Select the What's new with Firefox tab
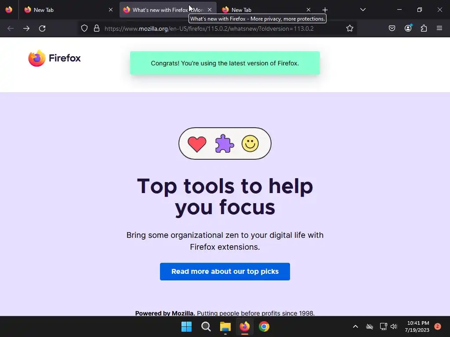This screenshot has width=450, height=337. tap(168, 10)
